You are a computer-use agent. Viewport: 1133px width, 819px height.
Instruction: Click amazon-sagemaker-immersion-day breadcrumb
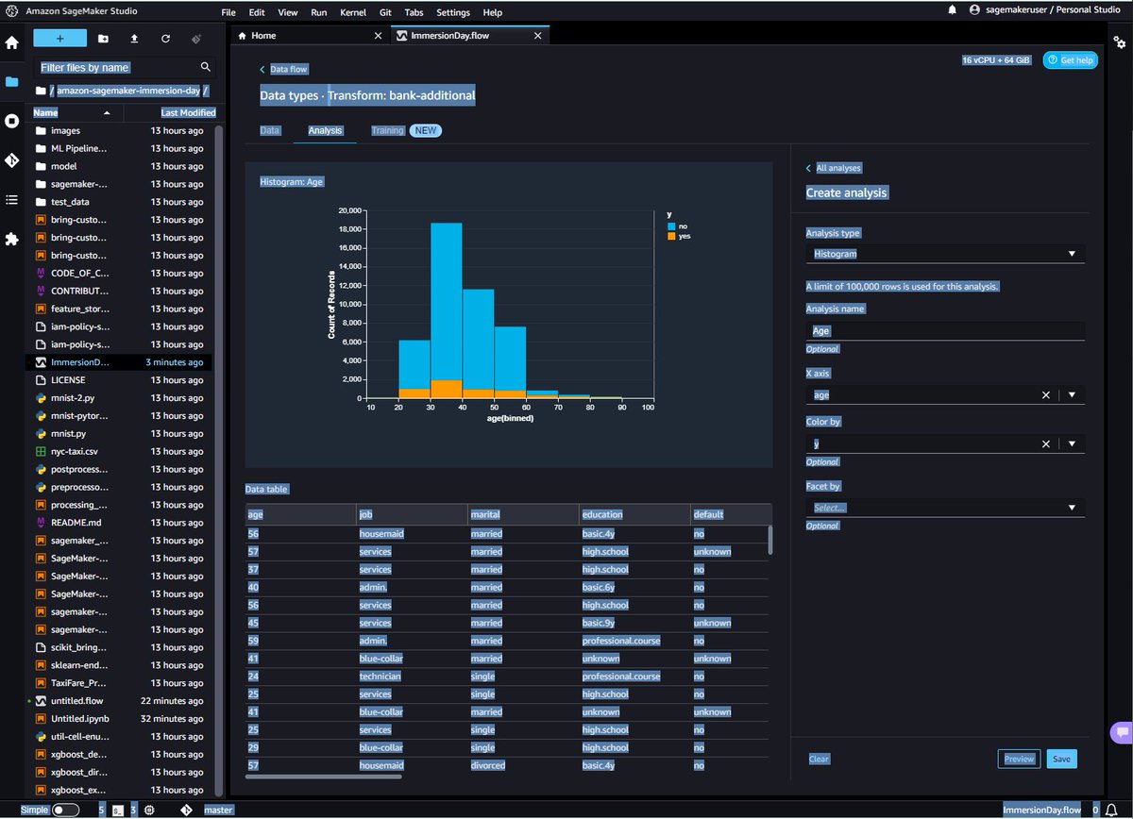(127, 91)
